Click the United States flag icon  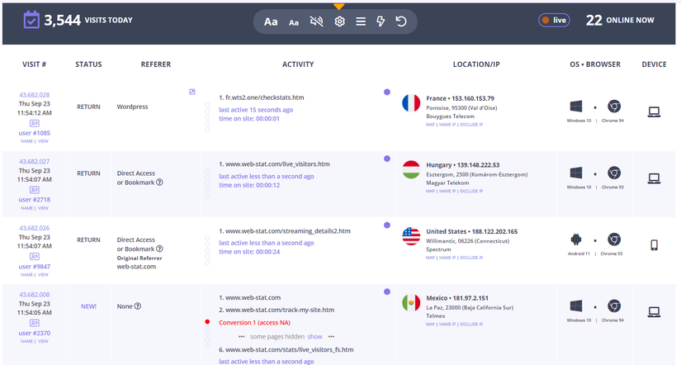coord(411,236)
